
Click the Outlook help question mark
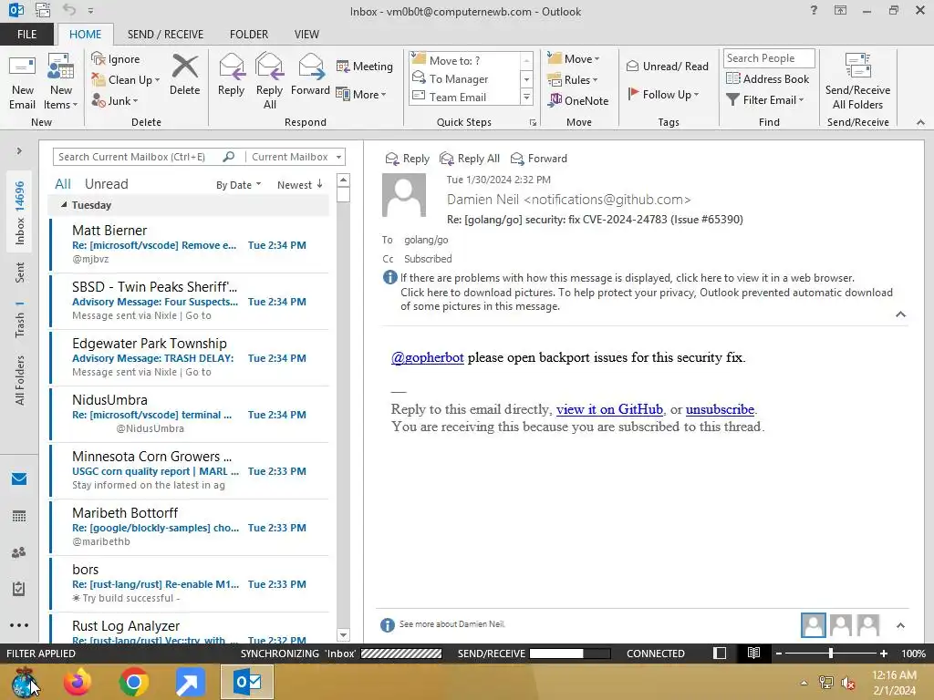[814, 10]
